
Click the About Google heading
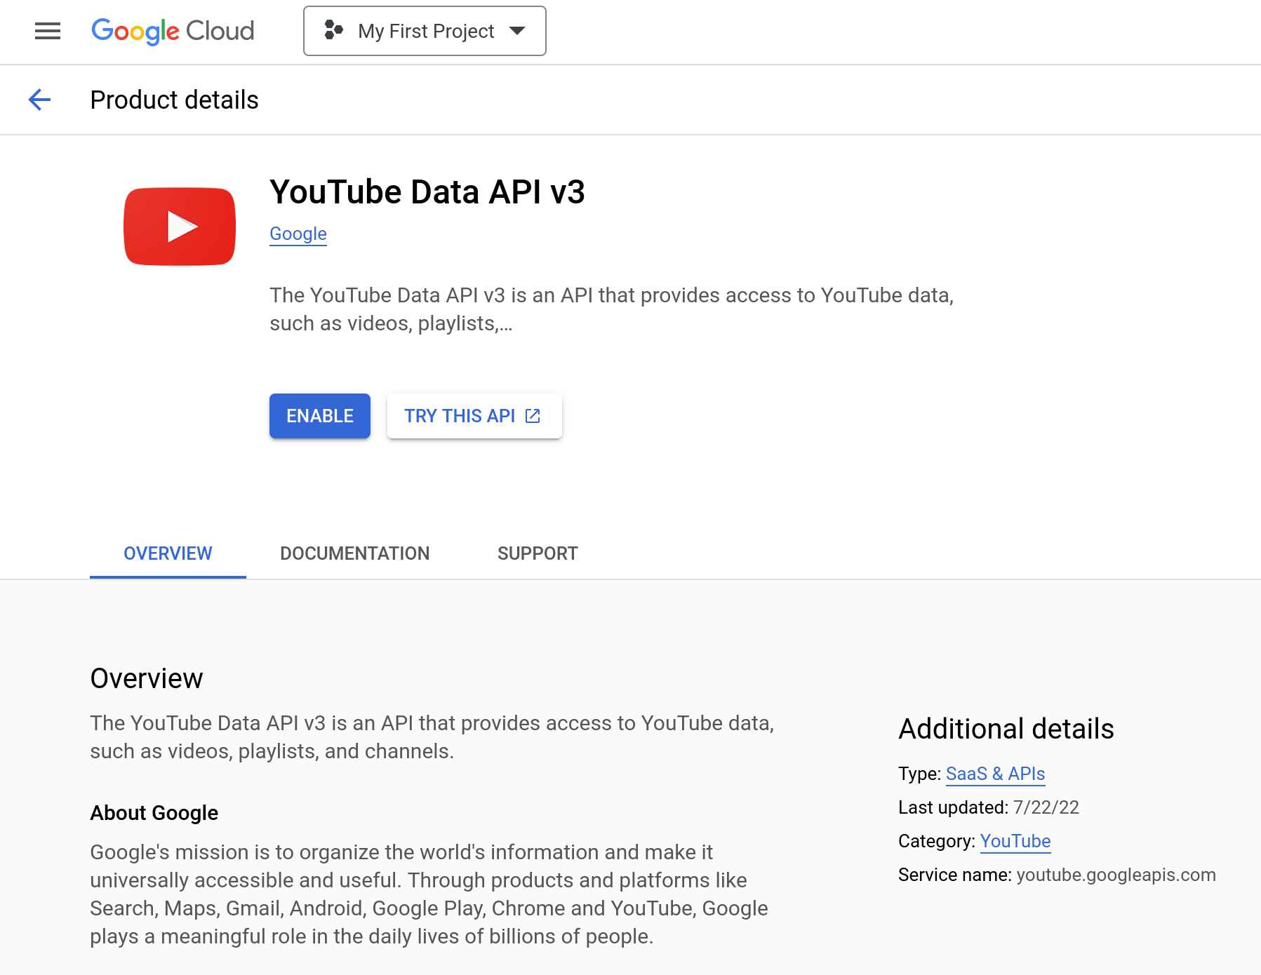(x=154, y=813)
